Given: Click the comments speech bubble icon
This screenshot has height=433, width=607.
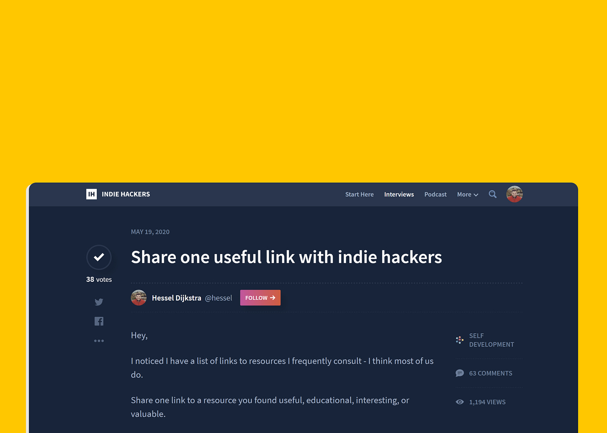Looking at the screenshot, I should (459, 373).
